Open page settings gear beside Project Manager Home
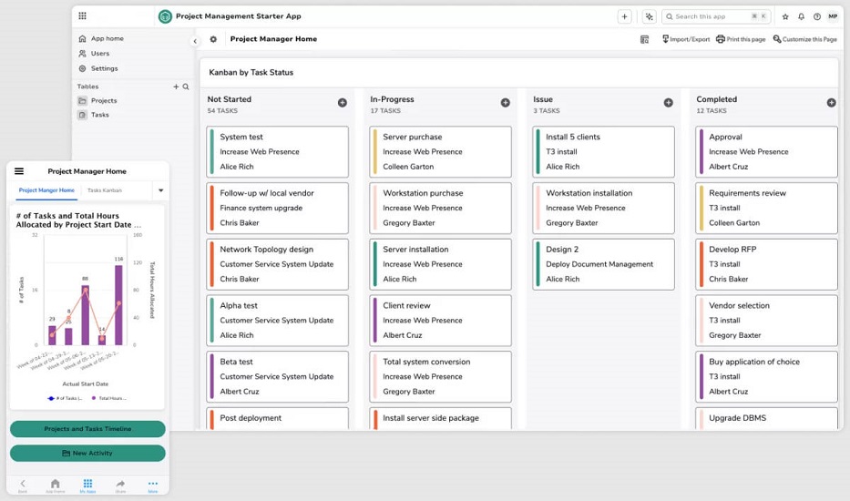Viewport: 850px width, 501px height. (213, 39)
